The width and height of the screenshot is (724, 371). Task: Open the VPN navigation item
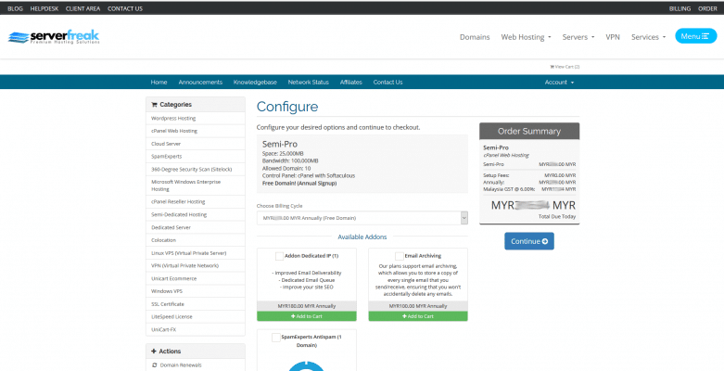pyautogui.click(x=613, y=37)
